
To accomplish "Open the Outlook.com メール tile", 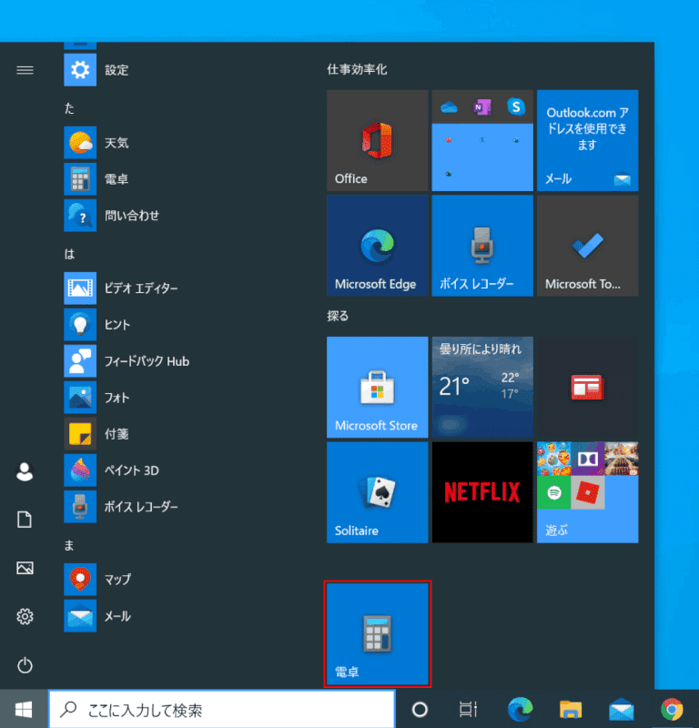I will click(x=588, y=140).
